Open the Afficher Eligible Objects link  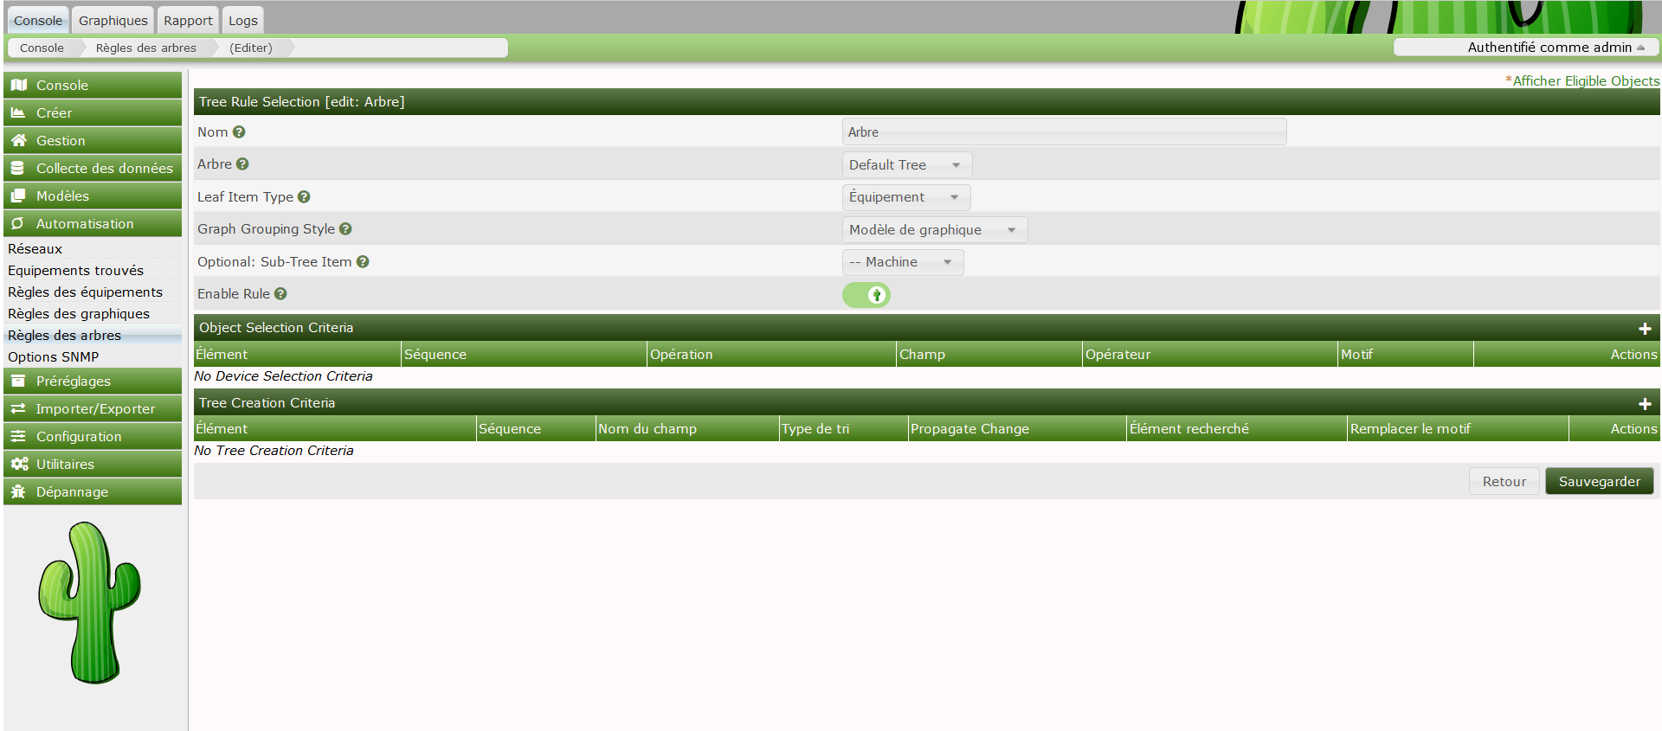coord(1585,81)
